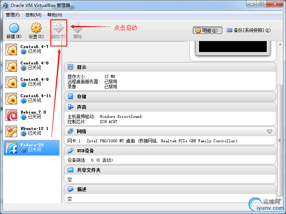Close the VirtualBox manager window

click(275, 4)
